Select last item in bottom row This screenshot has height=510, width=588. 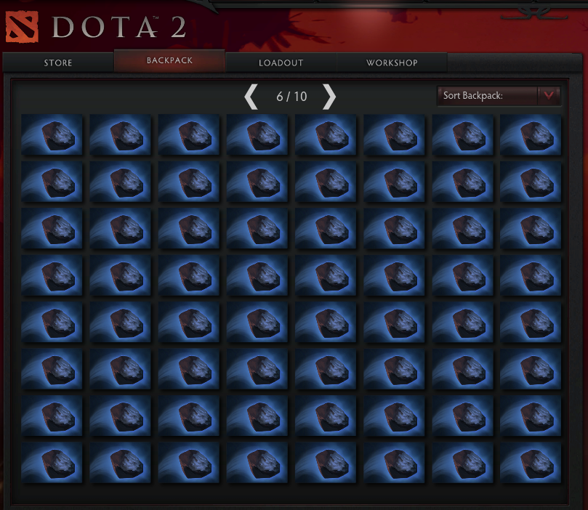tap(531, 462)
